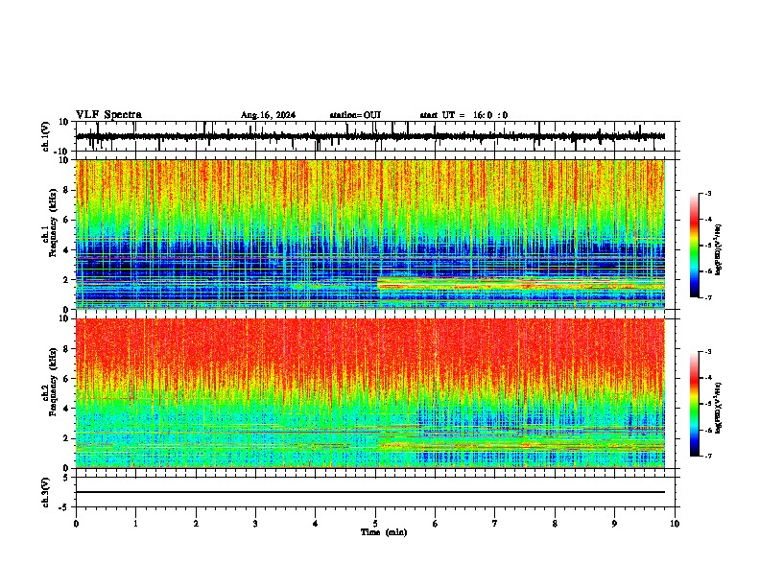Click time axis tick label "1"

point(135,524)
